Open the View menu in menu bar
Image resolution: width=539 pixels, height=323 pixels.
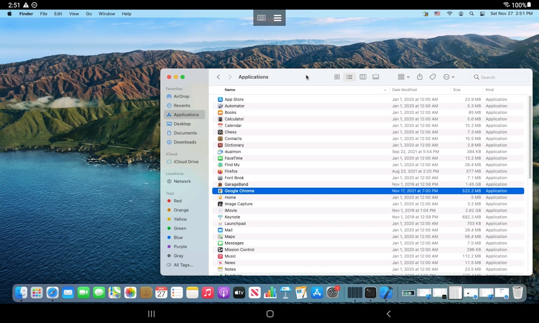pos(74,14)
